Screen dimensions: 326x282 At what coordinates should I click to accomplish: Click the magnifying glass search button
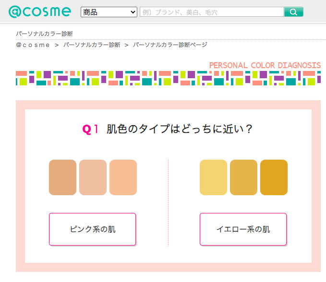click(293, 12)
